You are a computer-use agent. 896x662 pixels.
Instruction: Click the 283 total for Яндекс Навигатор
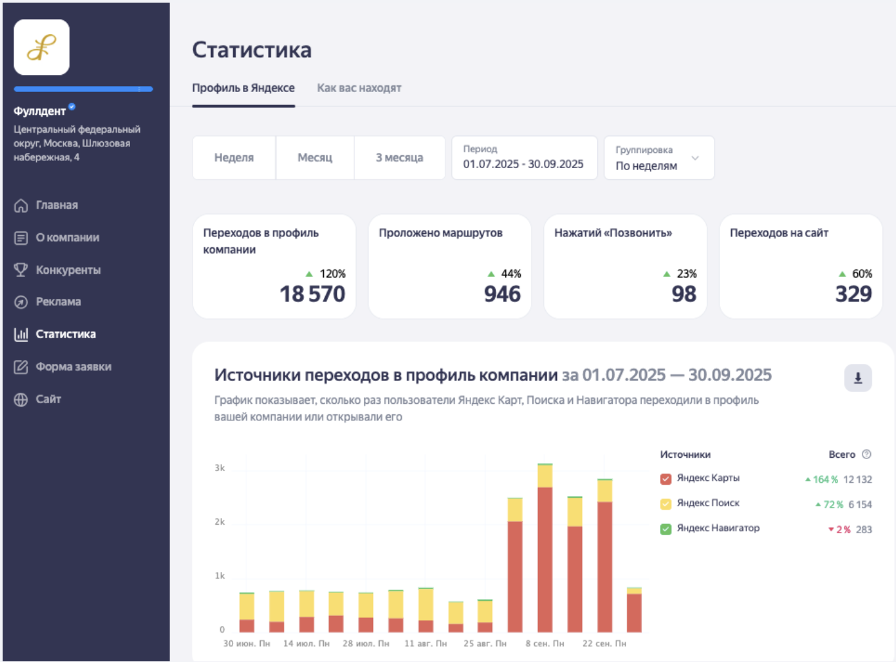[864, 529]
